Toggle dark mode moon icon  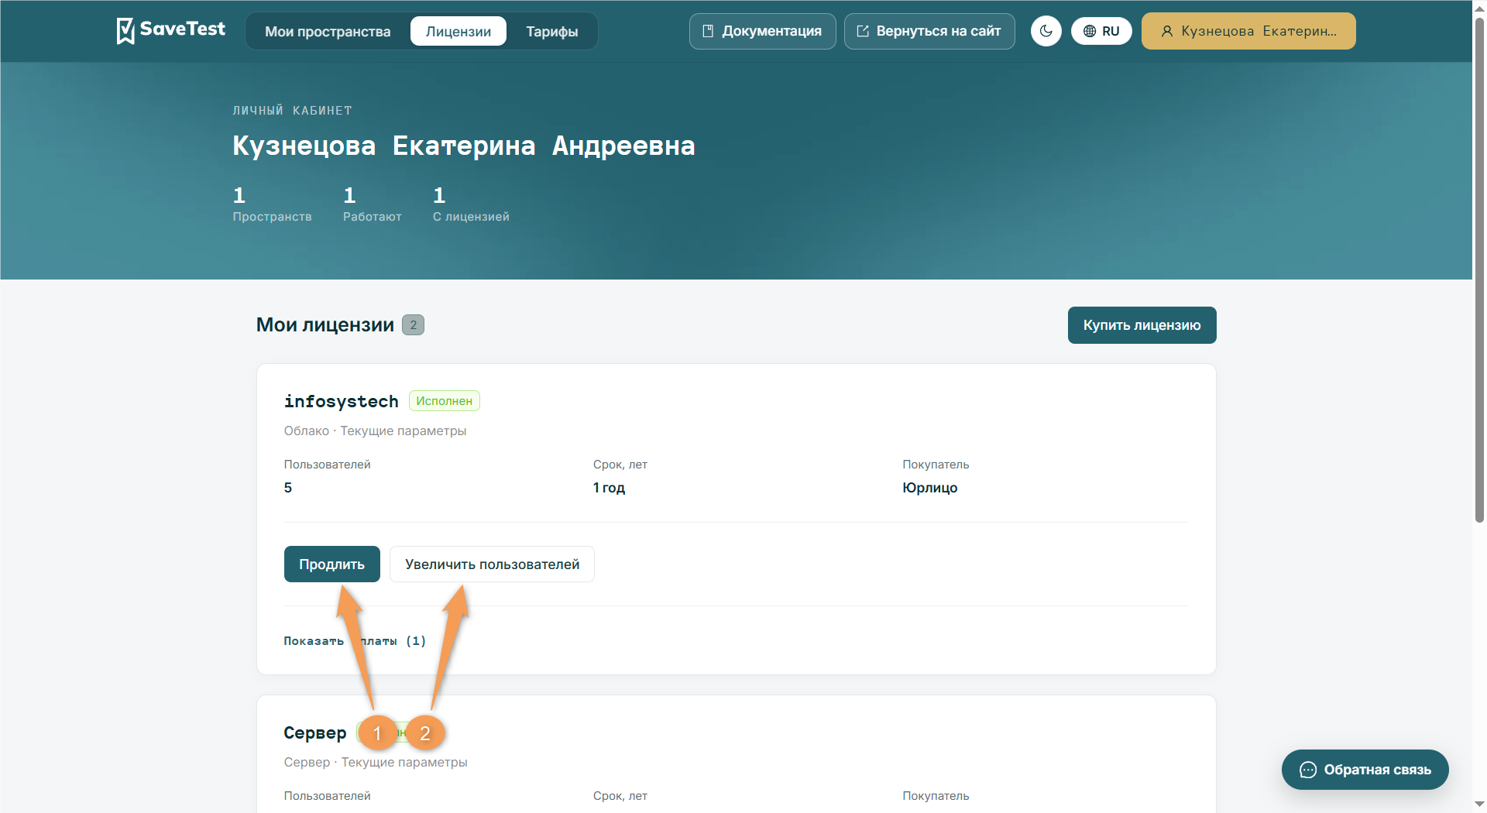[x=1046, y=31]
